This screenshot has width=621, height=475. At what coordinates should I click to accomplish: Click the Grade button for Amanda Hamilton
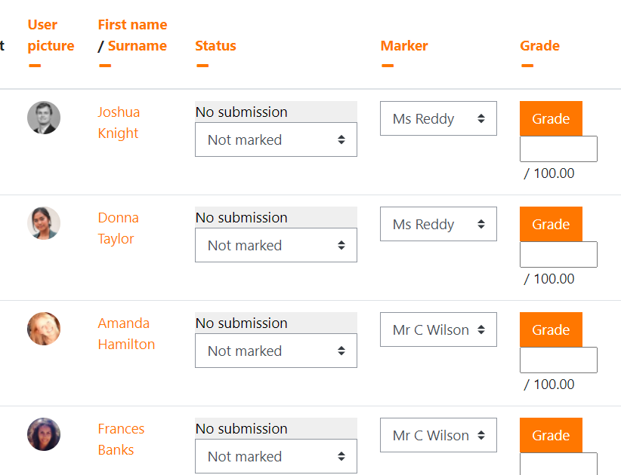(x=551, y=329)
